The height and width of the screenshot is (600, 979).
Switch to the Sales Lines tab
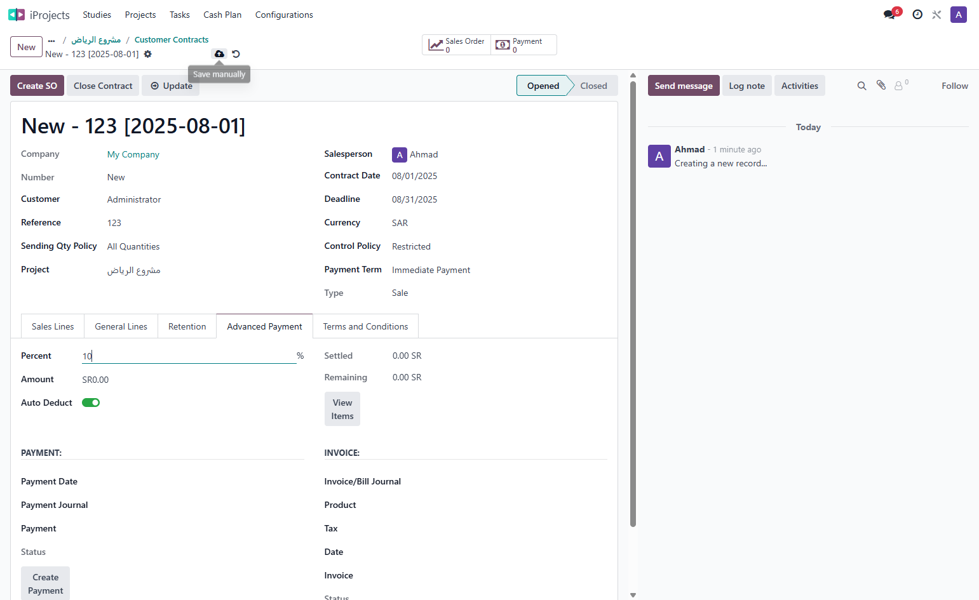tap(53, 326)
